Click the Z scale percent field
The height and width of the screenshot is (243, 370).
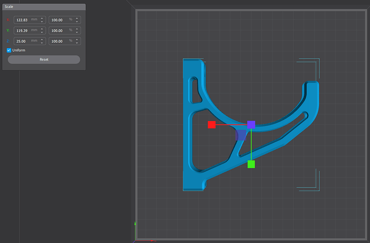(65, 41)
